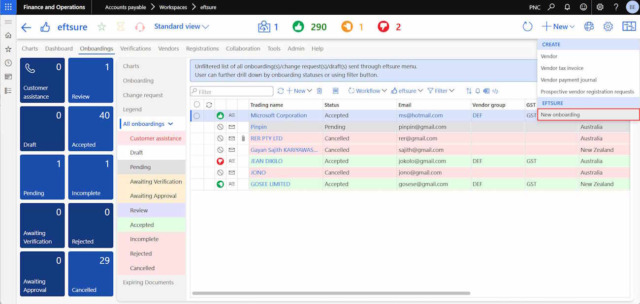Open the help question mark icon
640x304 pixels.
tap(616, 7)
